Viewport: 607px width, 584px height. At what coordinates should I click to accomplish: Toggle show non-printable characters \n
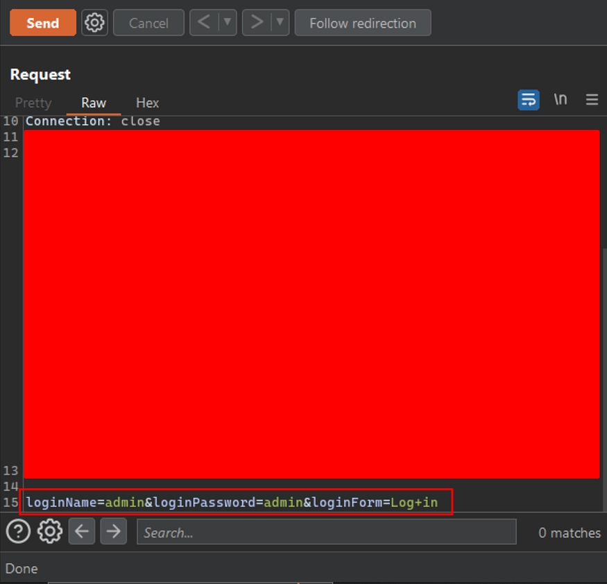[560, 100]
